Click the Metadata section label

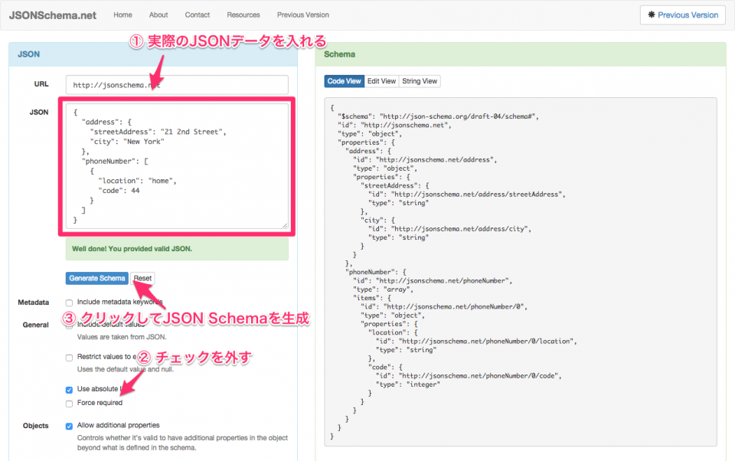point(33,302)
